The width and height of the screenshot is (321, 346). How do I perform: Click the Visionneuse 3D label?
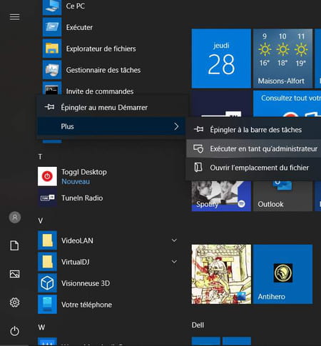86,283
